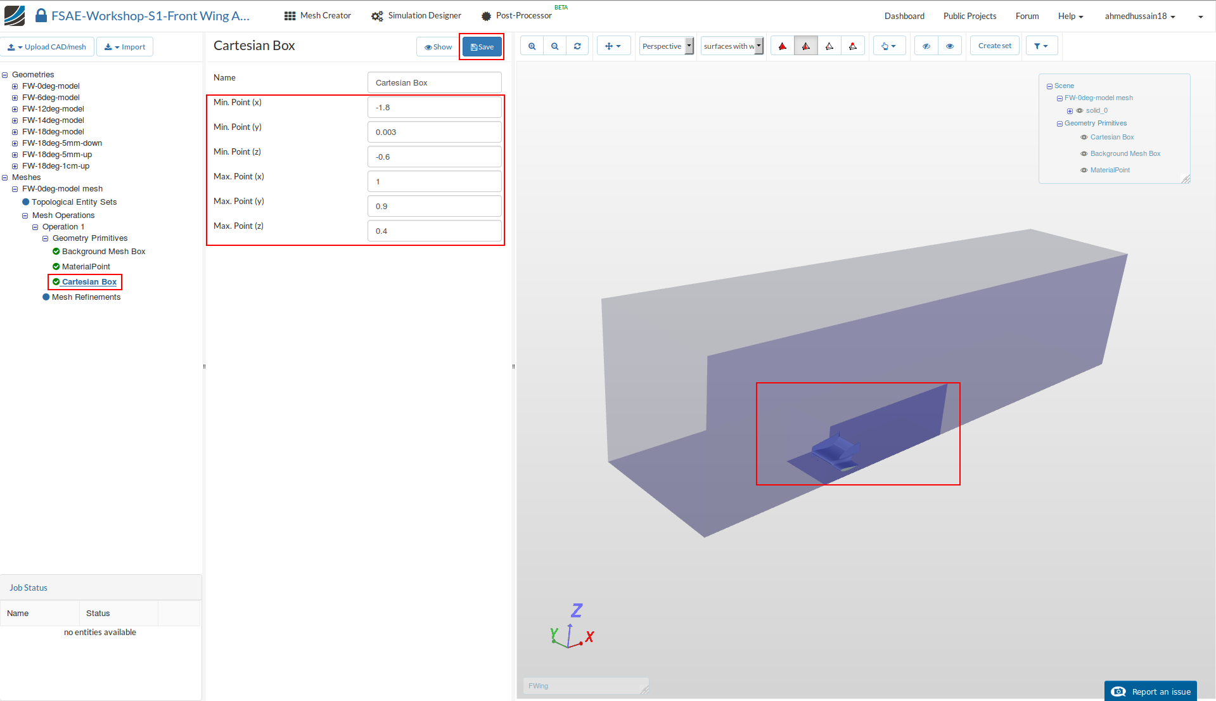Click the zoom in magnifier icon
Screen dimensions: 1216x701
[x=532, y=46]
